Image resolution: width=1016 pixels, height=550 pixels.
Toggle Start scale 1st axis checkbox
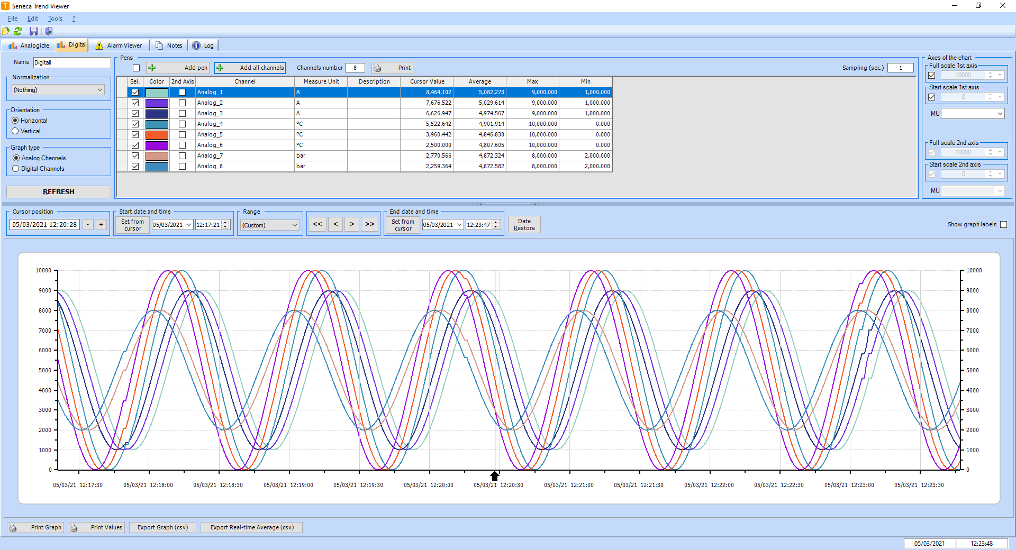(x=932, y=97)
